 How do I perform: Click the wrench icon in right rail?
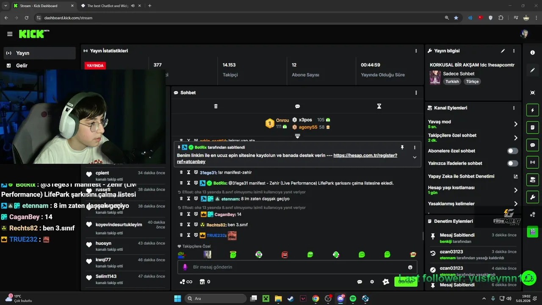(x=533, y=197)
